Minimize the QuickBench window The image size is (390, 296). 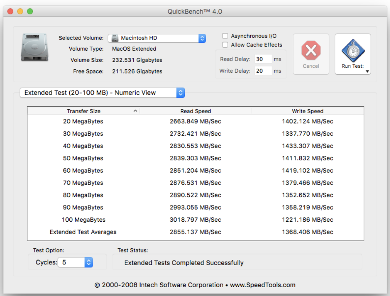(x=20, y=11)
